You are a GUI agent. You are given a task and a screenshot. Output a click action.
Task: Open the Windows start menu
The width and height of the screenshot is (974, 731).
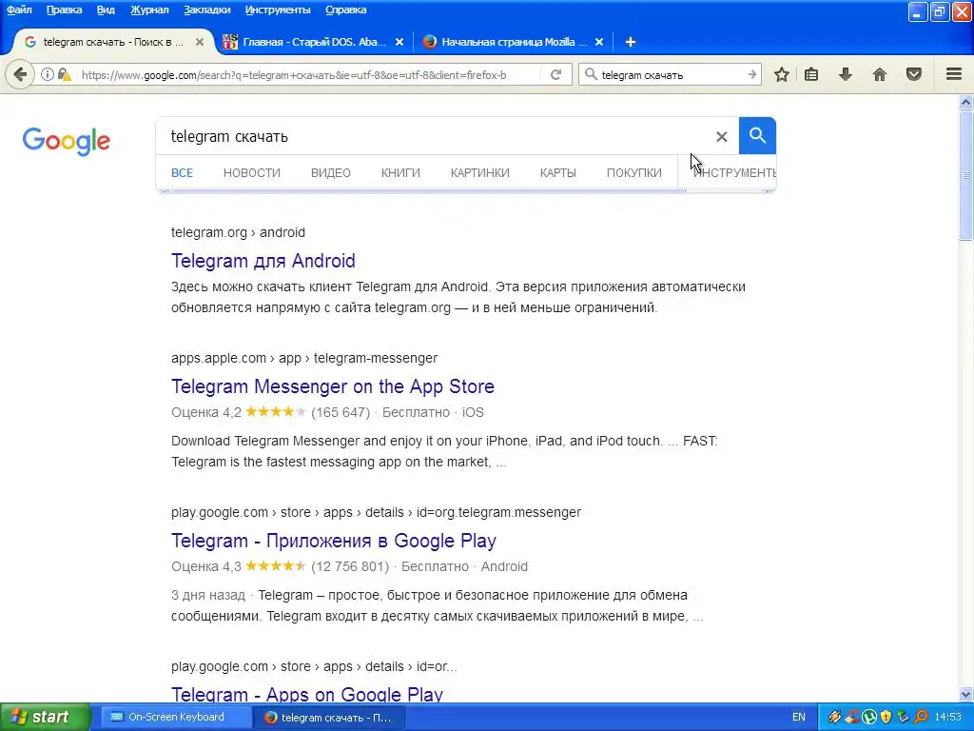pos(45,718)
